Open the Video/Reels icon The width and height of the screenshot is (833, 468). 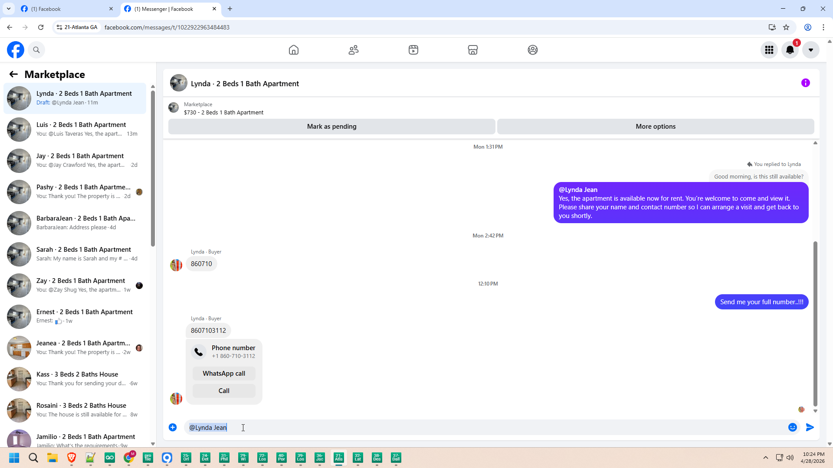(x=413, y=50)
